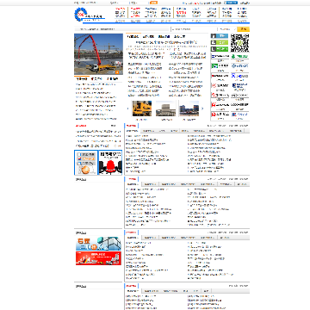Open the red banner advertisement in the left column
The height and width of the screenshot is (310, 310).
click(x=98, y=258)
